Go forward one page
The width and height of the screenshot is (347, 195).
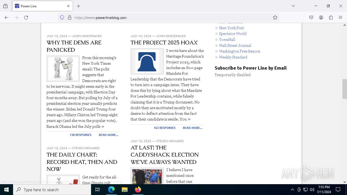[16, 18]
